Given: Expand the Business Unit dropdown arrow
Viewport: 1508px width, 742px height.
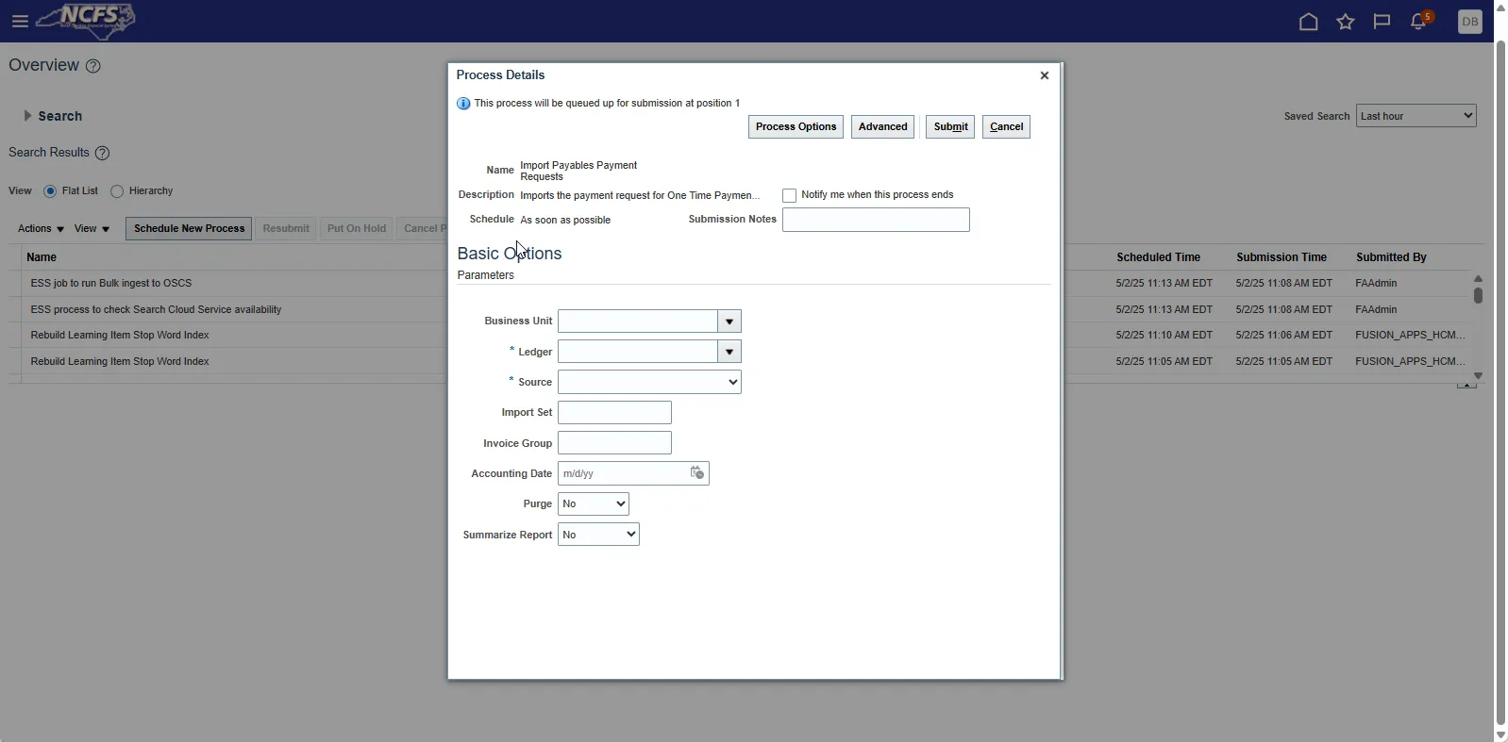Looking at the screenshot, I should click(729, 322).
